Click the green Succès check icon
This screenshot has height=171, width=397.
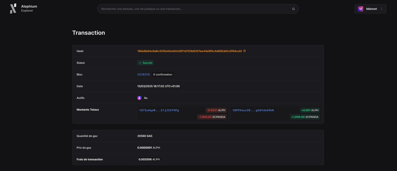tap(140, 63)
